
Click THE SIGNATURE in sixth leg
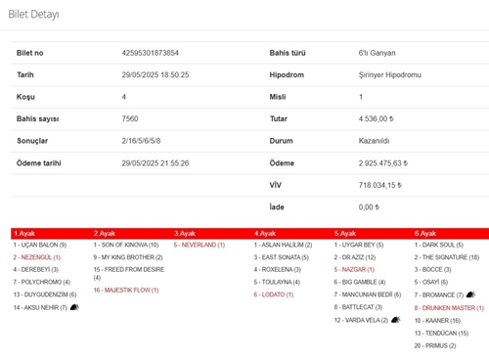coord(447,257)
